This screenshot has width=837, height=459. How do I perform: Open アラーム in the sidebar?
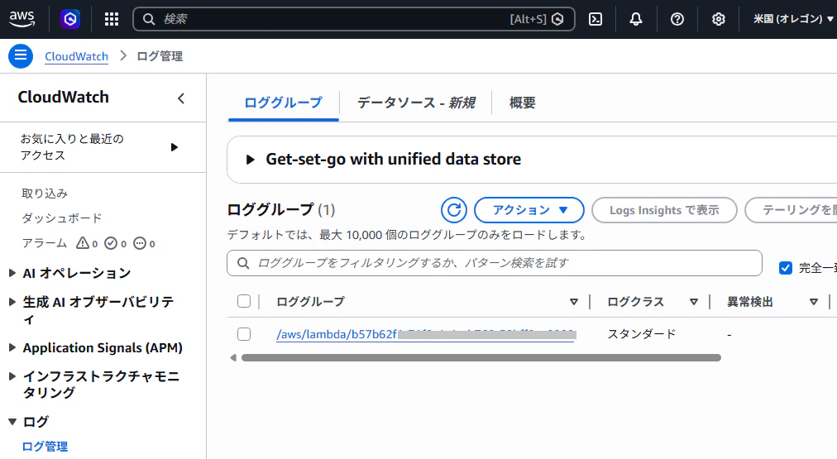pyautogui.click(x=45, y=243)
